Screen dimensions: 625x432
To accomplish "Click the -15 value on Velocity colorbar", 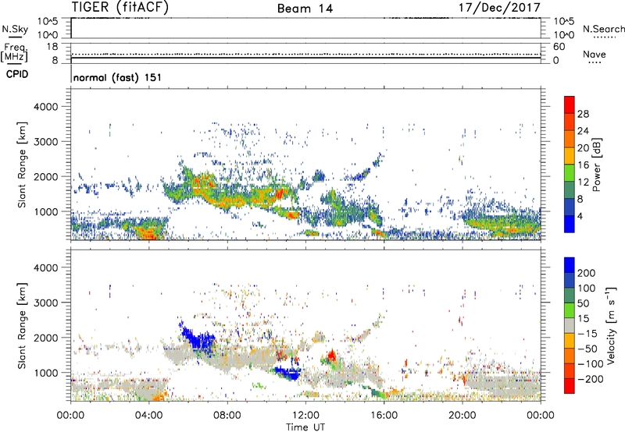I will 587,334.
